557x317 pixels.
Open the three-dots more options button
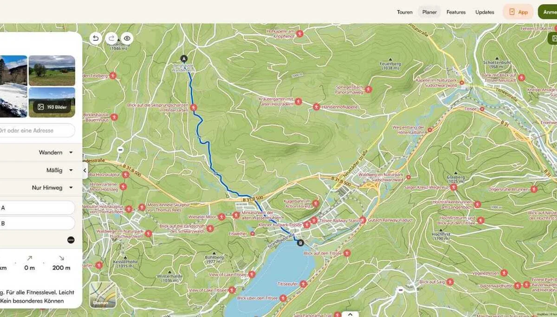pos(71,240)
